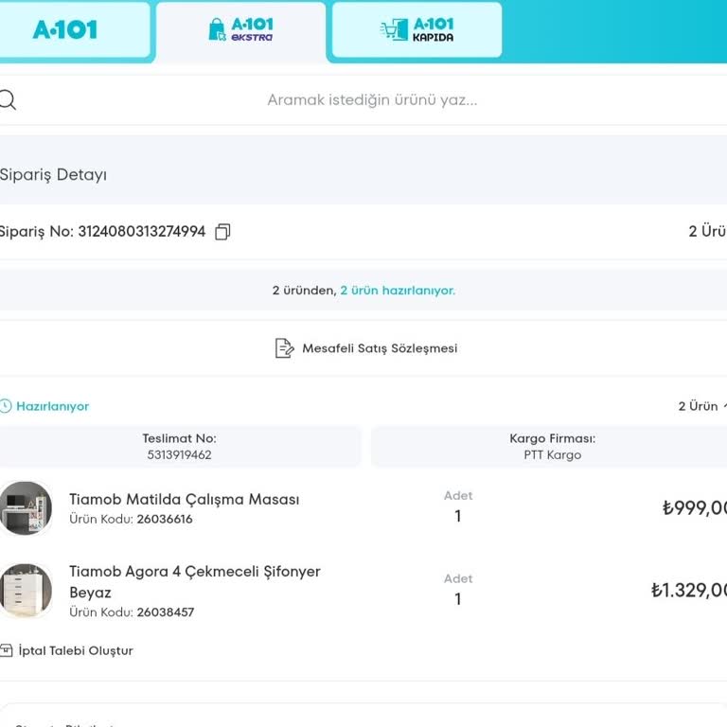Click the ₺999,00 price
Screen dimensions: 727x727
click(x=694, y=508)
